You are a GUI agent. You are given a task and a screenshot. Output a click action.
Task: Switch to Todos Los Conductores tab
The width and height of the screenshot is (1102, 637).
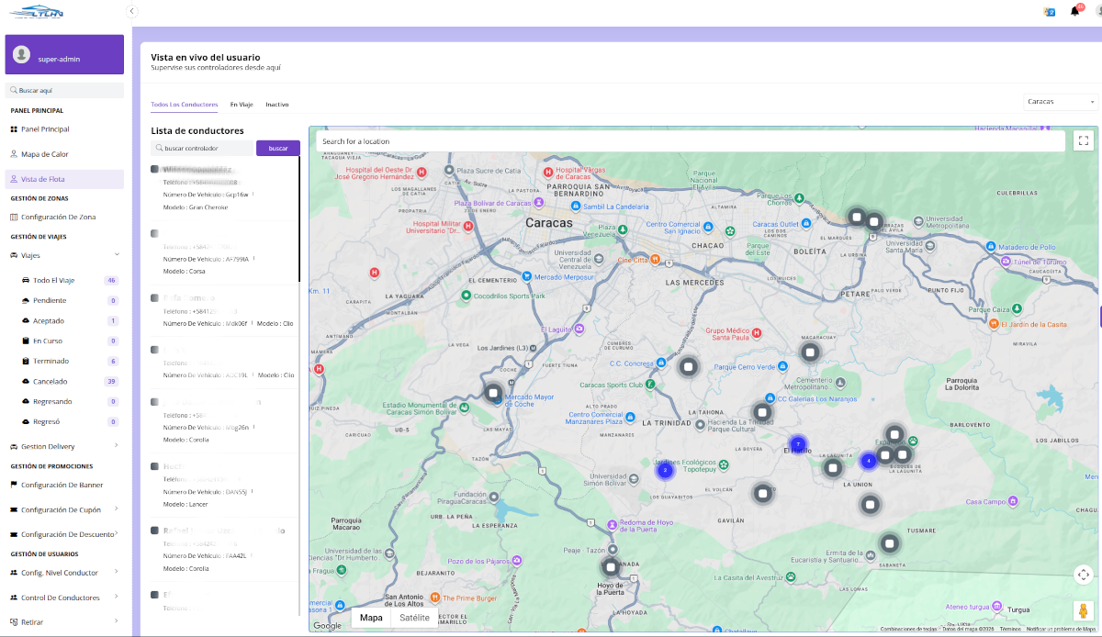(185, 105)
